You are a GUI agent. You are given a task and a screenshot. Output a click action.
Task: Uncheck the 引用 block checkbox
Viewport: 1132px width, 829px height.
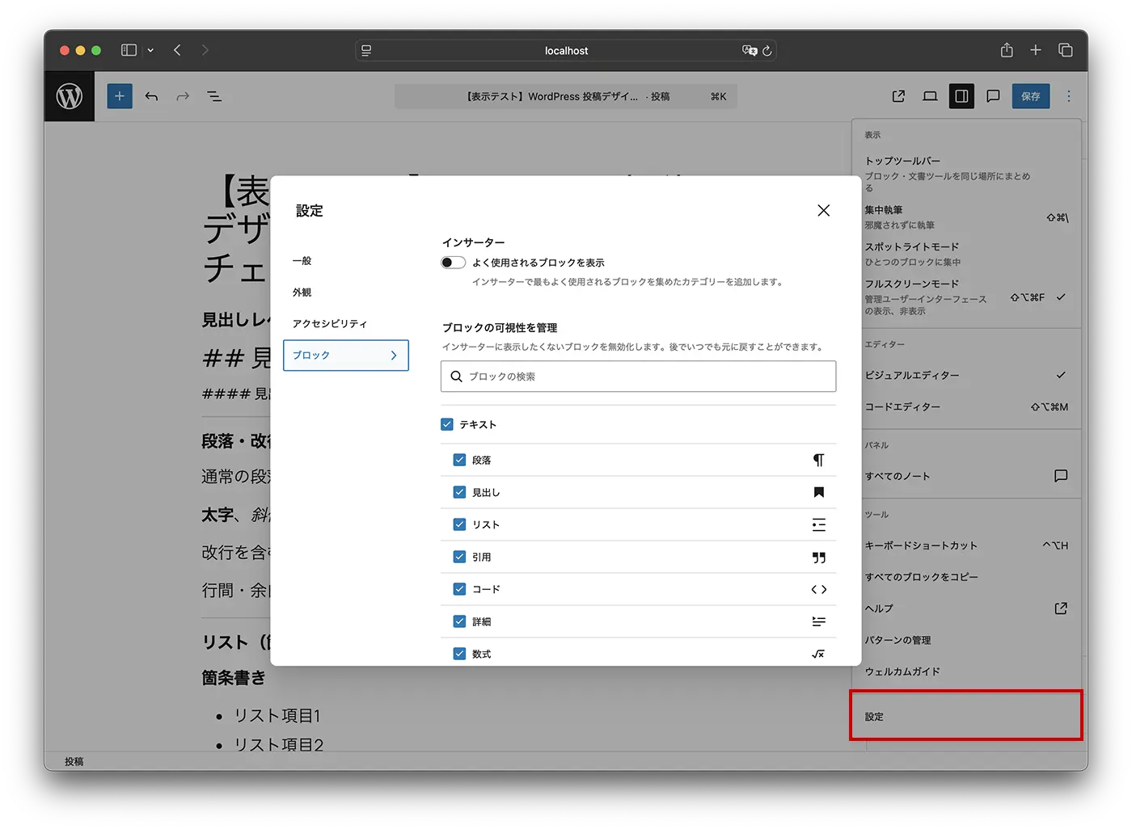pos(459,556)
